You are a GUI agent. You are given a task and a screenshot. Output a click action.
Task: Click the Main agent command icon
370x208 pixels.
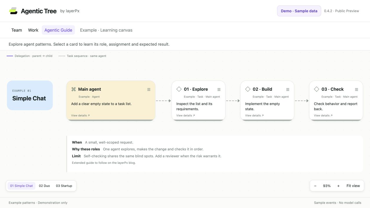pyautogui.click(x=73, y=89)
